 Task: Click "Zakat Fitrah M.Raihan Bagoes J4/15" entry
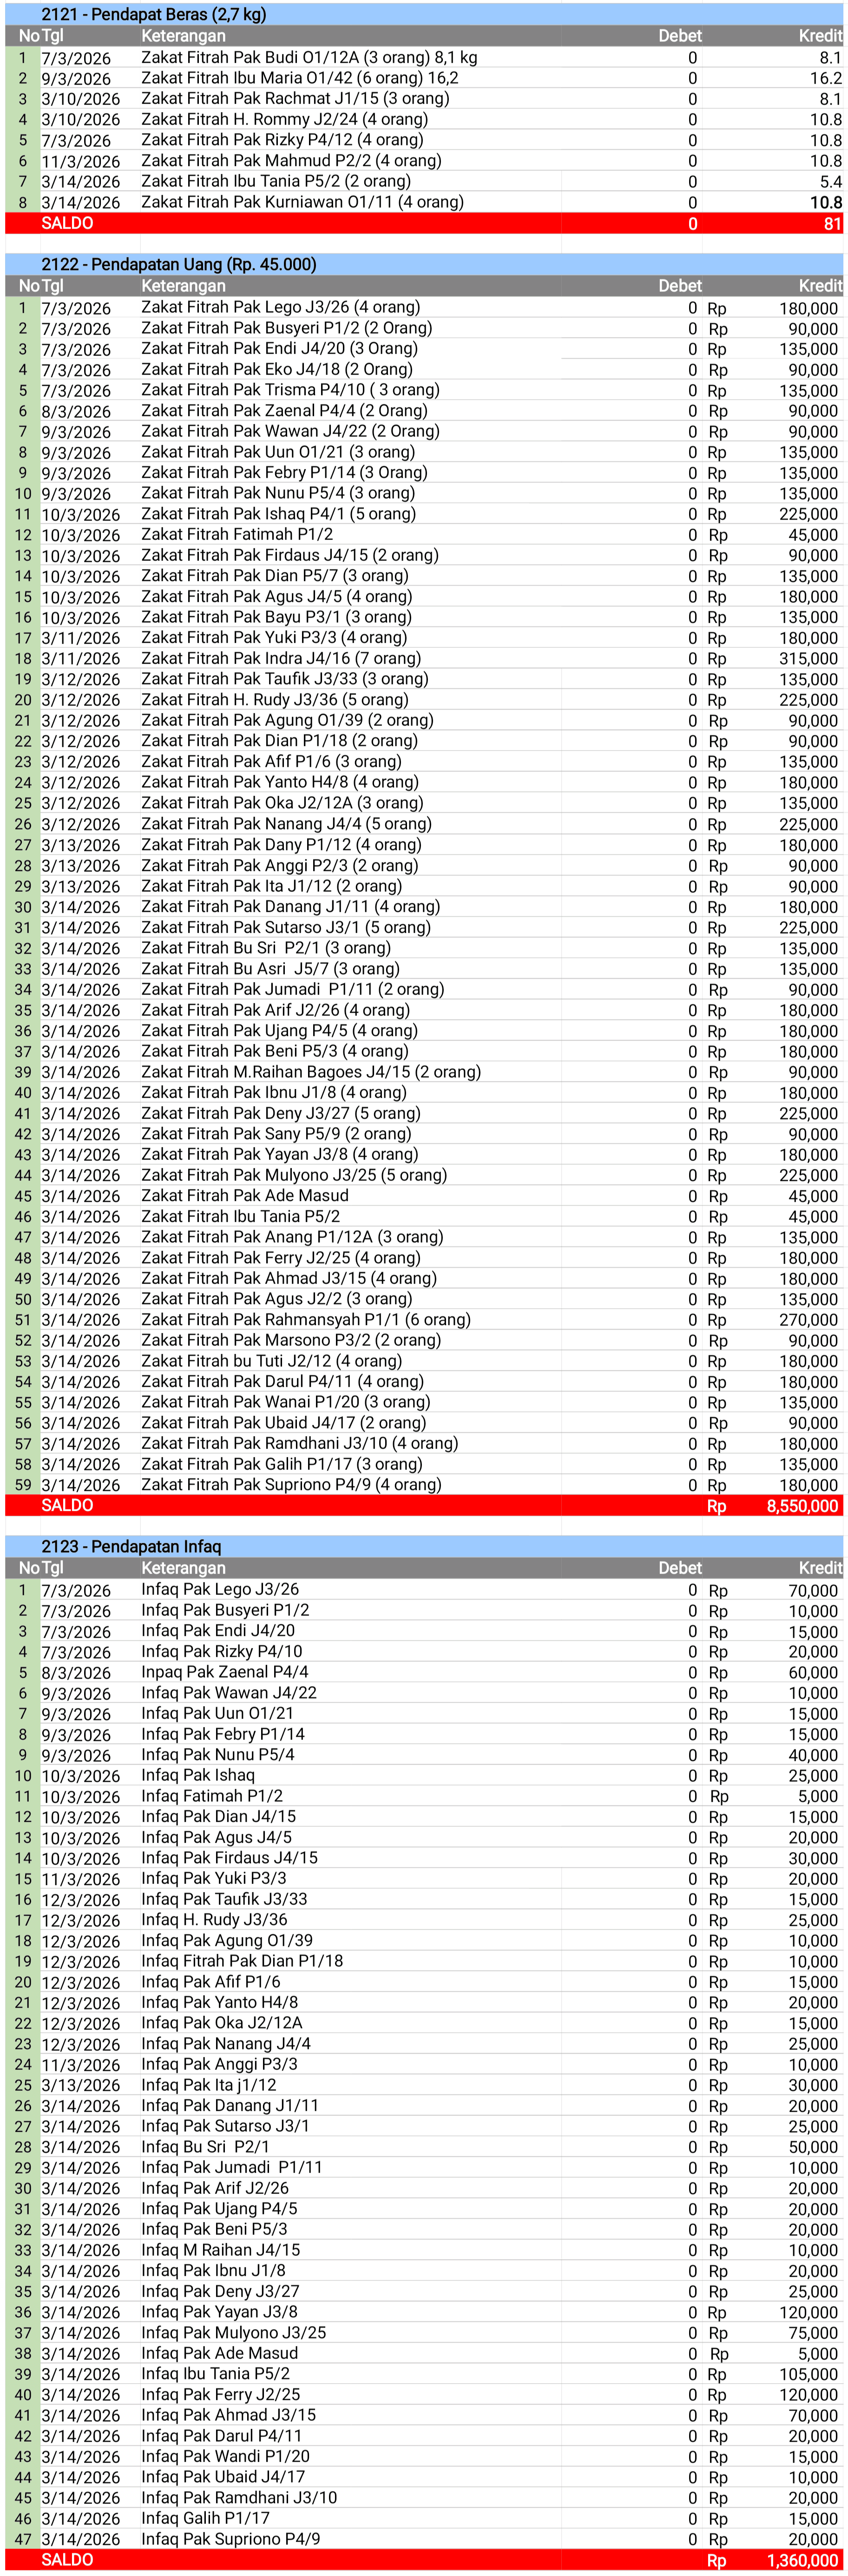(x=311, y=1072)
